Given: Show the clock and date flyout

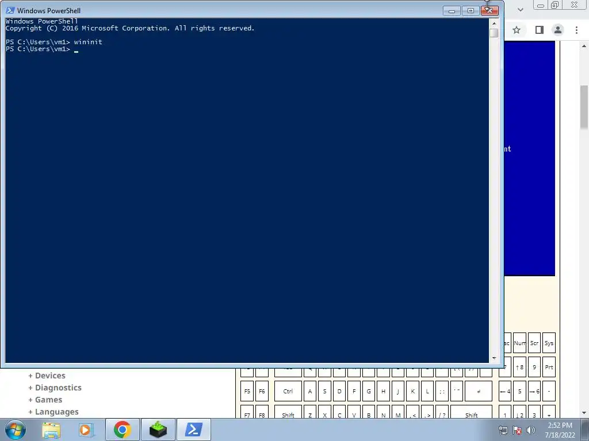Looking at the screenshot, I should tap(560, 430).
